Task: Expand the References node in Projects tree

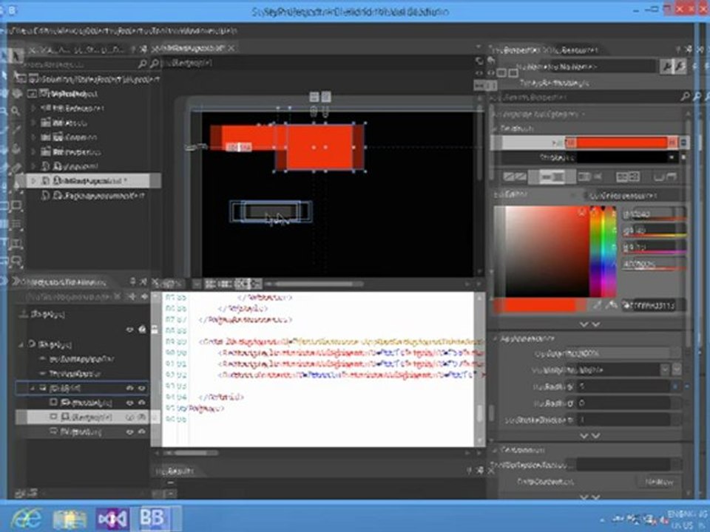Action: [x=33, y=109]
